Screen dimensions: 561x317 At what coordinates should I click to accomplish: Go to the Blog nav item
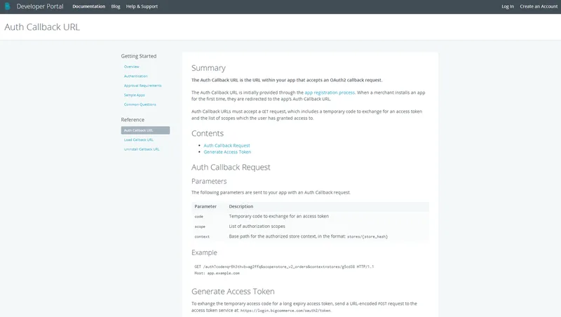(116, 6)
